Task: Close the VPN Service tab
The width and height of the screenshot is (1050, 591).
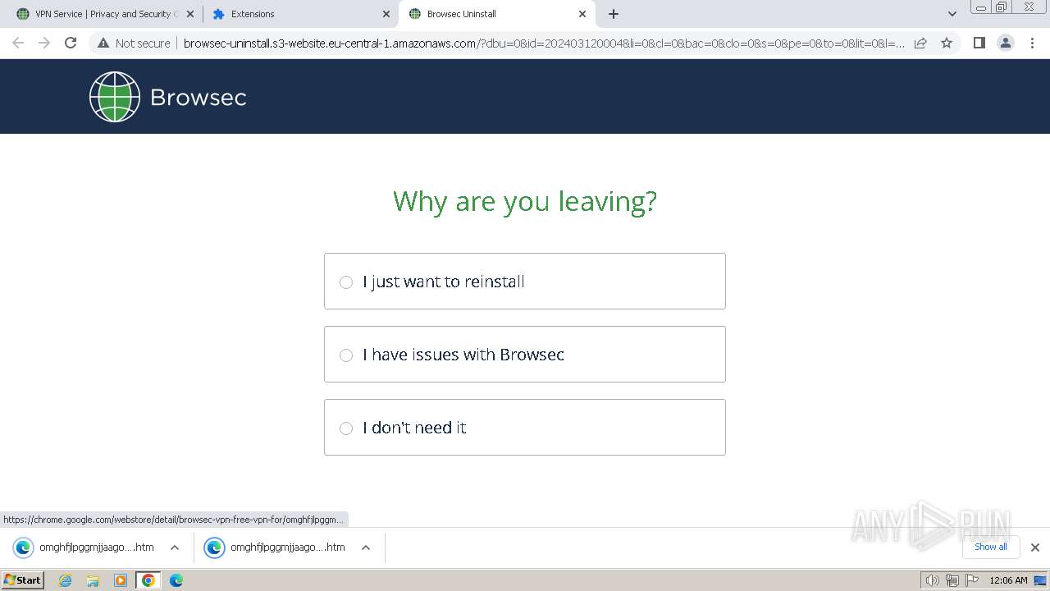Action: click(190, 14)
